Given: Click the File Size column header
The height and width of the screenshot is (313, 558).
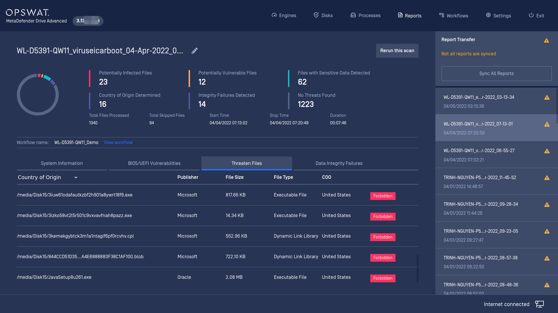Looking at the screenshot, I should click(x=235, y=177).
